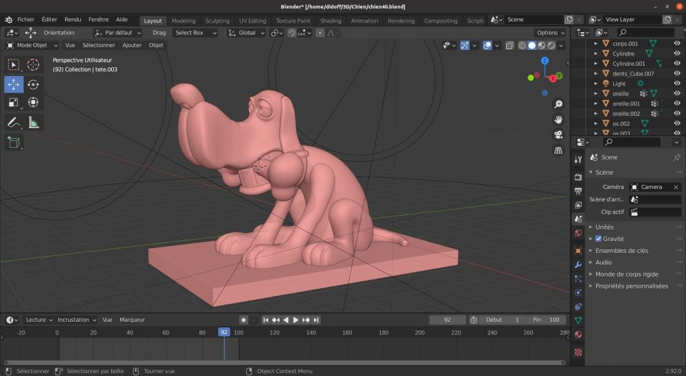Open the Select Box drag dropdown
Image resolution: width=686 pixels, height=376 pixels.
pos(194,33)
